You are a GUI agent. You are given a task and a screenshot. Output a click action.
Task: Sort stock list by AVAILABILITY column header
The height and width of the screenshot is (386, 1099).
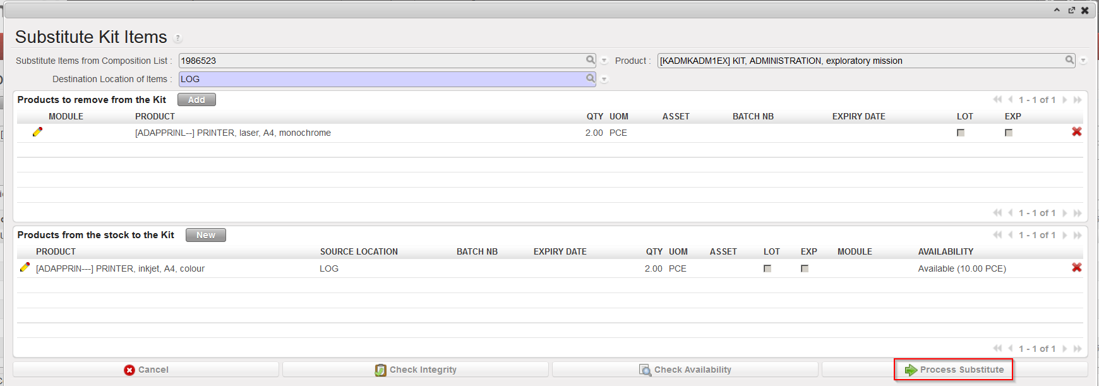click(x=945, y=251)
